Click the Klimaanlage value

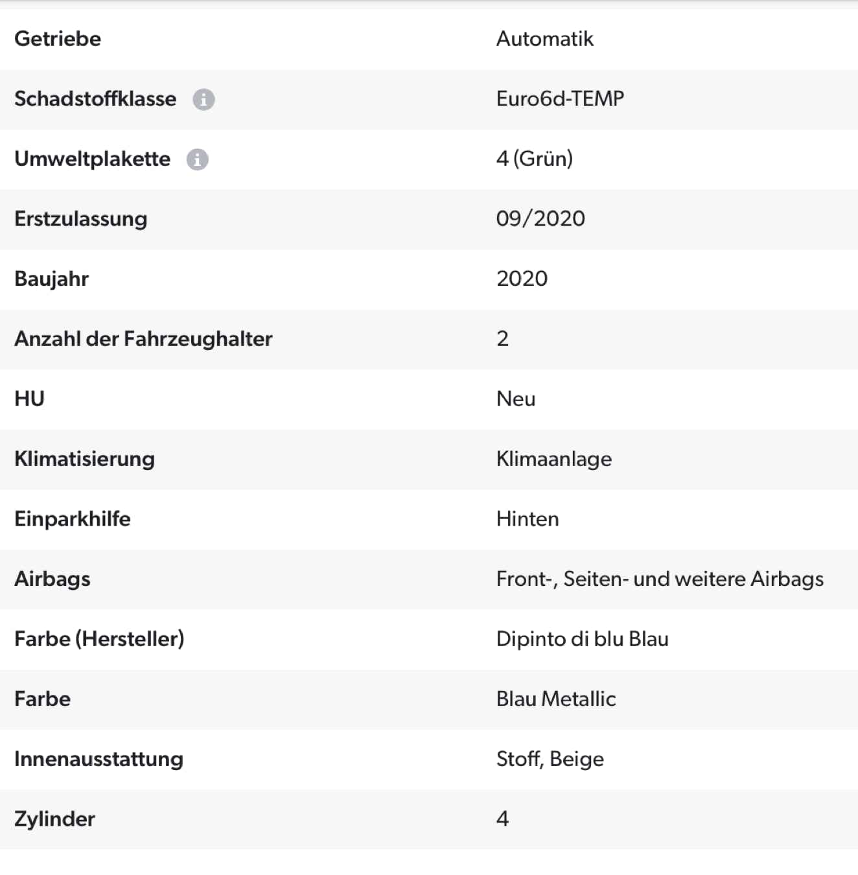coord(553,459)
